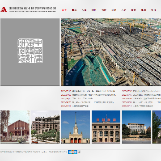
Task: Open the office building behind lawn thumbnail
Action: tap(136, 127)
